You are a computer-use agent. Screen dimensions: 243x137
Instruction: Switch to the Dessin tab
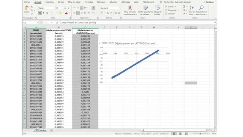click(61, 2)
